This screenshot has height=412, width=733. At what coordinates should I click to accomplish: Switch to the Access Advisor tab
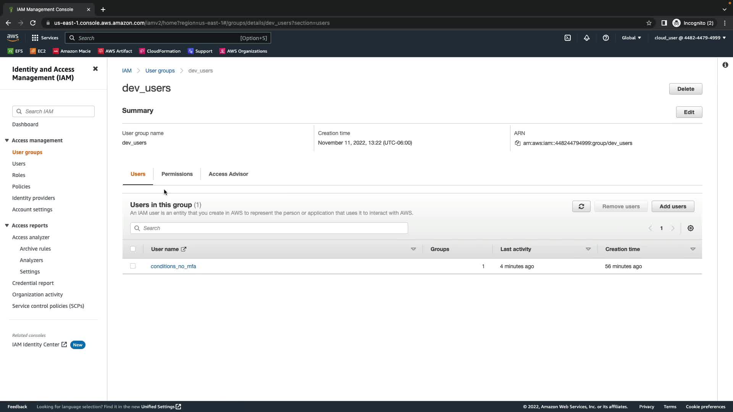228,174
